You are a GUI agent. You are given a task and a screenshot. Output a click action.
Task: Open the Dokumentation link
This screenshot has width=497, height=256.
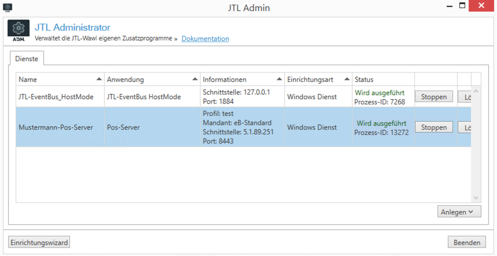[x=205, y=39]
